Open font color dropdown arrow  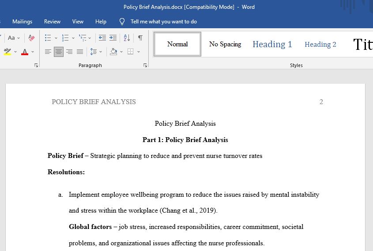coord(33,52)
